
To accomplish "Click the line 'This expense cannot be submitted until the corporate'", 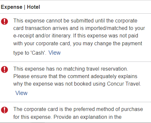I will click(x=75, y=21).
